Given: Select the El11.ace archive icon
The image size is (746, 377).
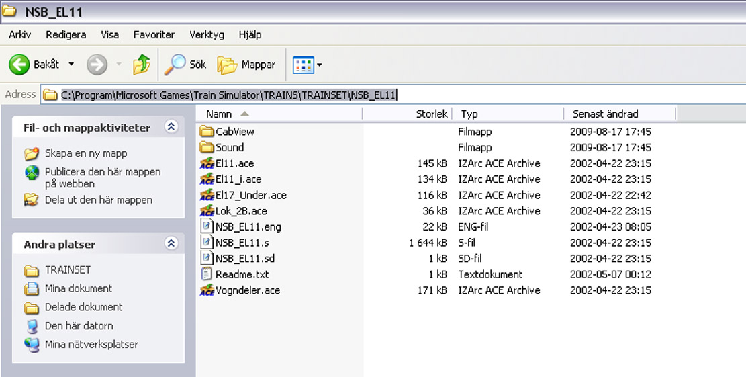Looking at the screenshot, I should (x=207, y=163).
